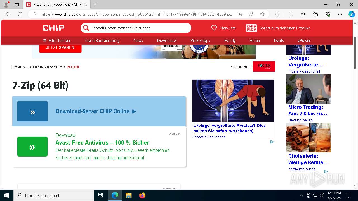Open browser Extensions icon
Viewport: 358px width, 201px height.
(277, 14)
